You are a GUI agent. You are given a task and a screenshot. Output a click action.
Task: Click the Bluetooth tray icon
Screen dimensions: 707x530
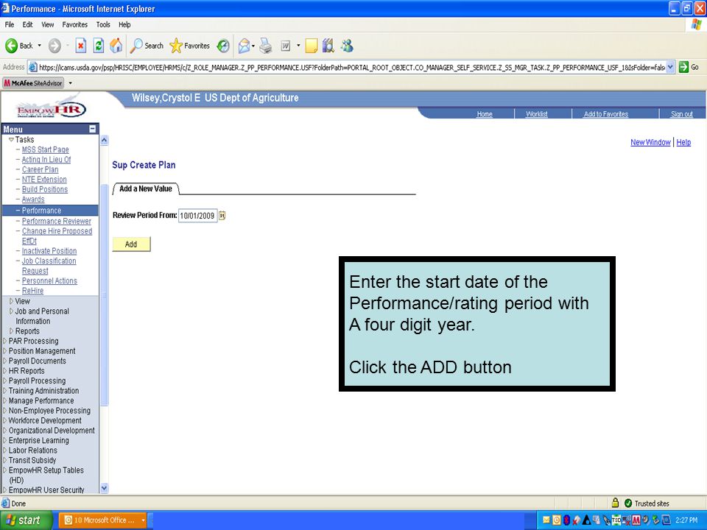click(x=567, y=520)
